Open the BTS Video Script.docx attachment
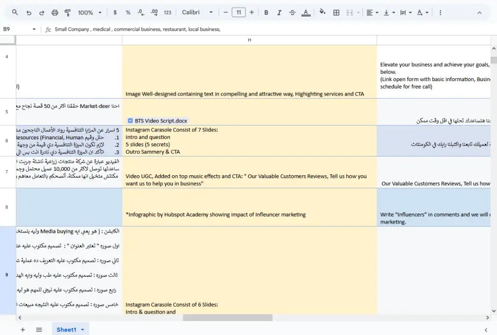Image resolution: width=497 pixels, height=335 pixels. (x=158, y=120)
